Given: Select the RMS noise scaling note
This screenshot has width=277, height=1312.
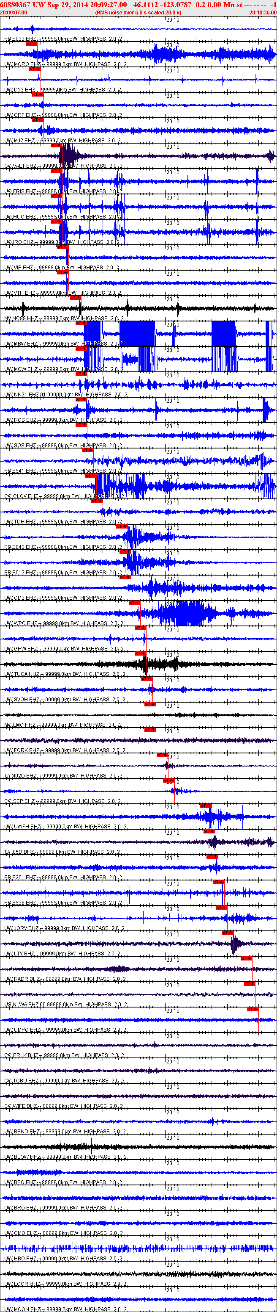Looking at the screenshot, I should 138,12.
